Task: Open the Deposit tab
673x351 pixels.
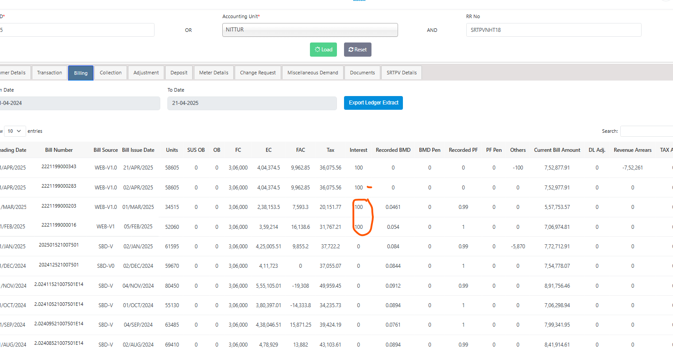Action: pos(179,73)
